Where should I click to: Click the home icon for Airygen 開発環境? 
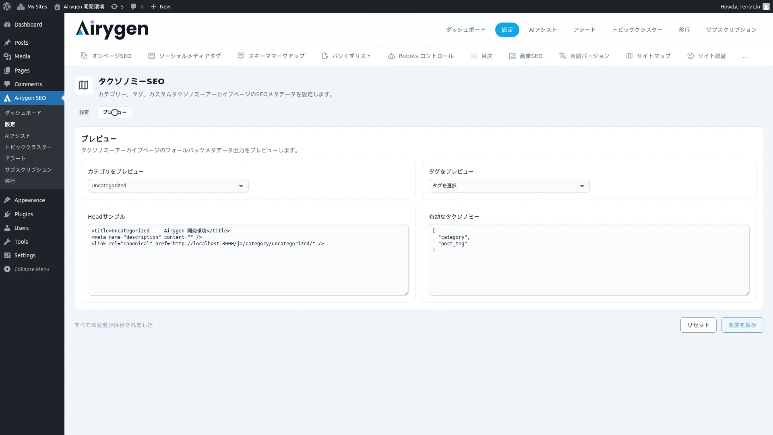(x=57, y=6)
